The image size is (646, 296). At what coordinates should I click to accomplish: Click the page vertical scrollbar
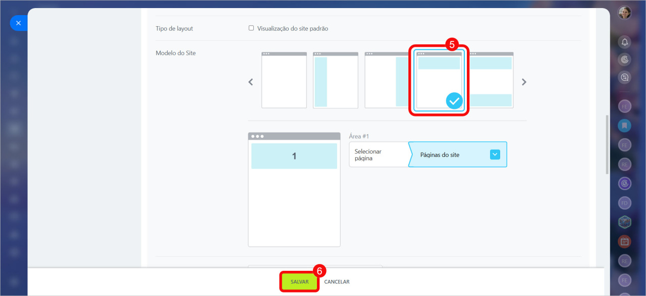coord(607,145)
